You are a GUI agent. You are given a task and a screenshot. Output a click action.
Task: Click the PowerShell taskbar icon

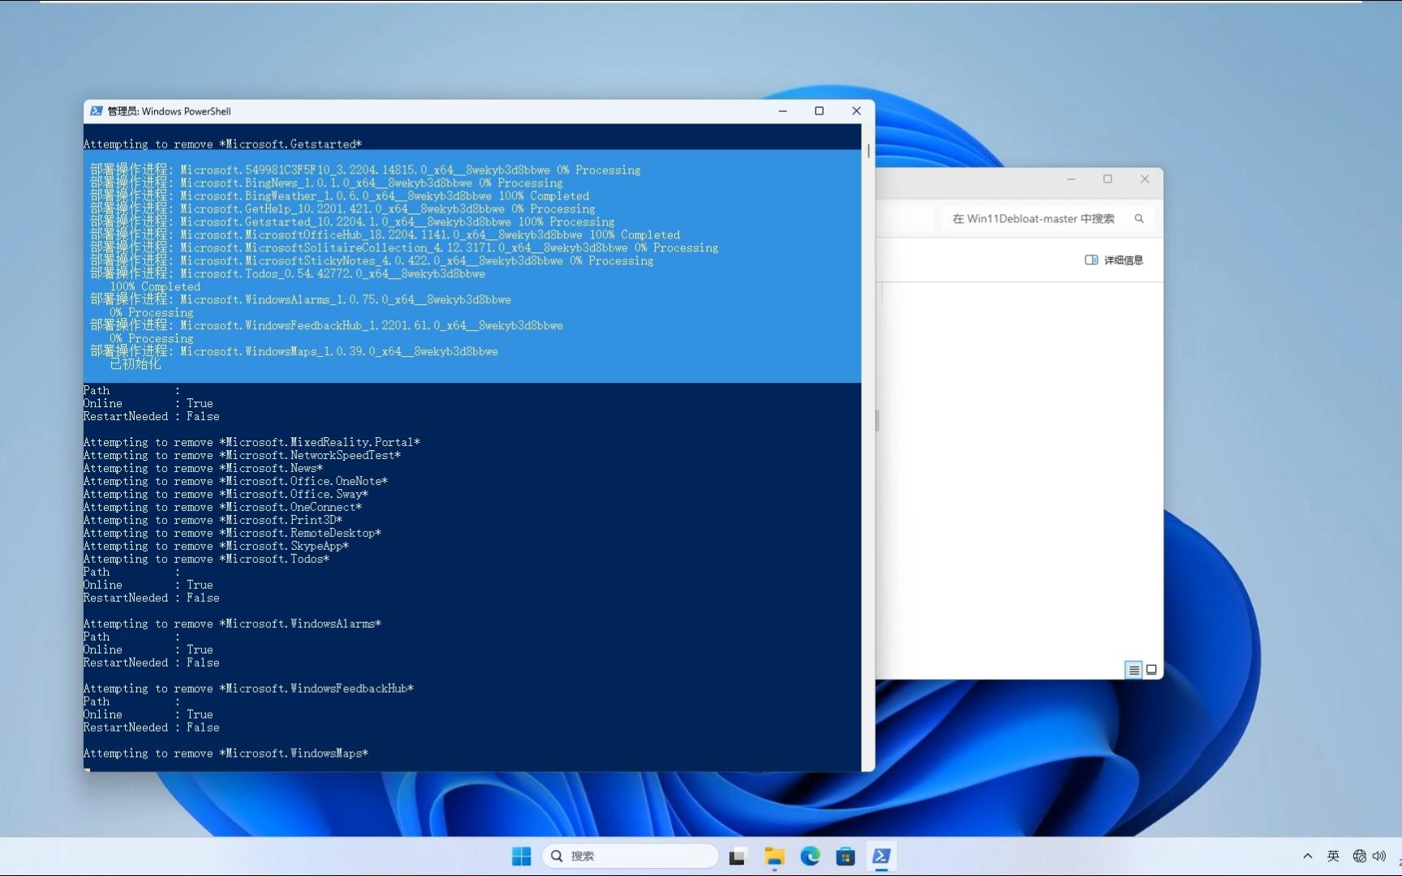click(881, 856)
